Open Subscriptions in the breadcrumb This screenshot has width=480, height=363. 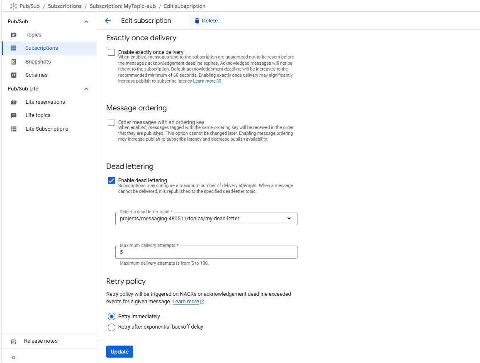pos(64,6)
